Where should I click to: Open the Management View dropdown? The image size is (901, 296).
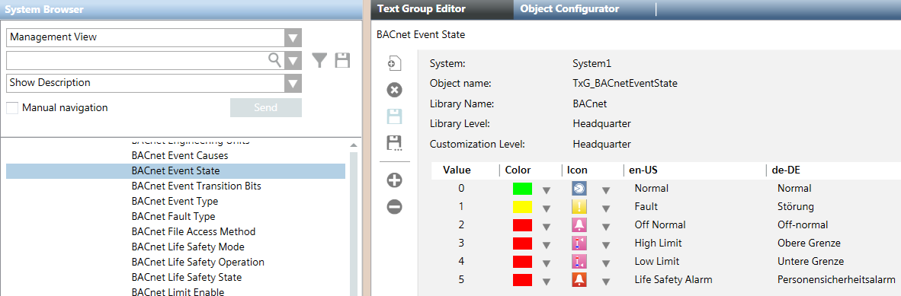[293, 37]
